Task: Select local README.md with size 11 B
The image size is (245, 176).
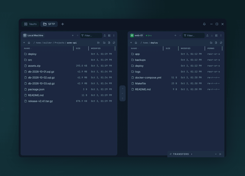Action: point(69,95)
